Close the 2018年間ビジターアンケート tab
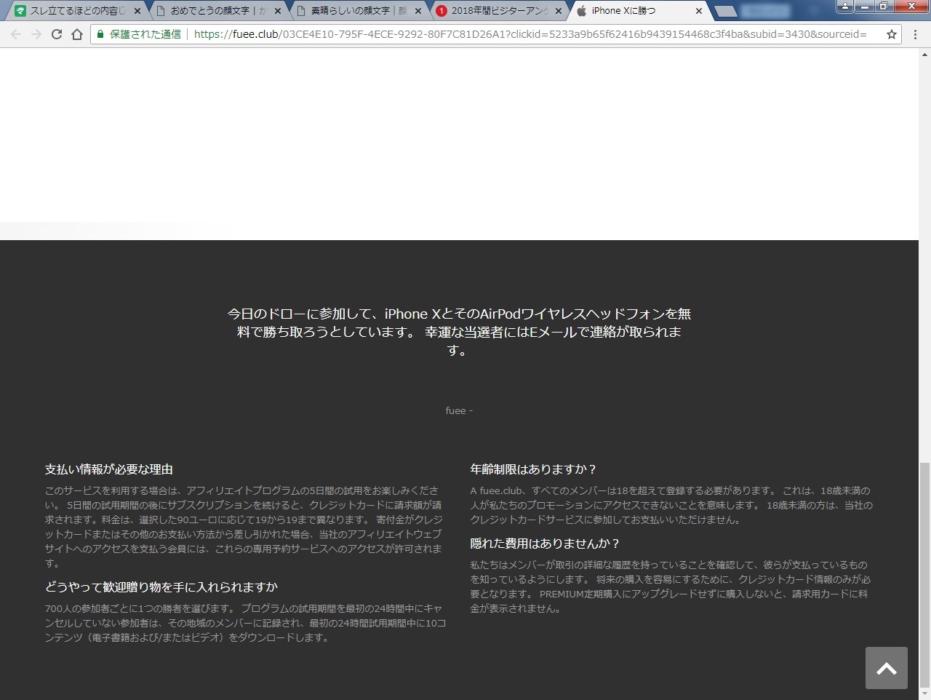This screenshot has height=700, width=931. [x=559, y=11]
